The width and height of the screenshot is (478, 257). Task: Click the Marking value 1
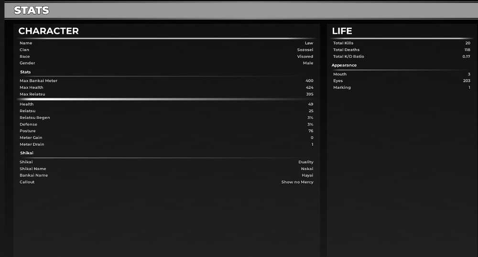469,87
